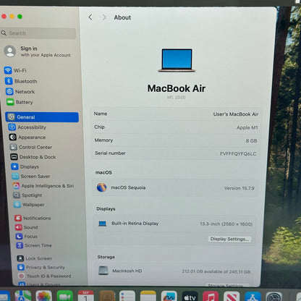Open Calendar from the Dock
The width and height of the screenshot is (301, 301).
click(86, 296)
